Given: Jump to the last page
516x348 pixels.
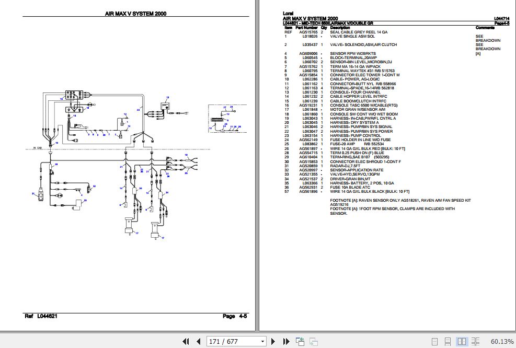Looking at the screenshot, I should pos(285,341).
